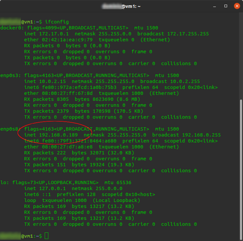Click the 'flags=4099<UP,BROADCAST,MULTICAST>' text

click(x=78, y=28)
